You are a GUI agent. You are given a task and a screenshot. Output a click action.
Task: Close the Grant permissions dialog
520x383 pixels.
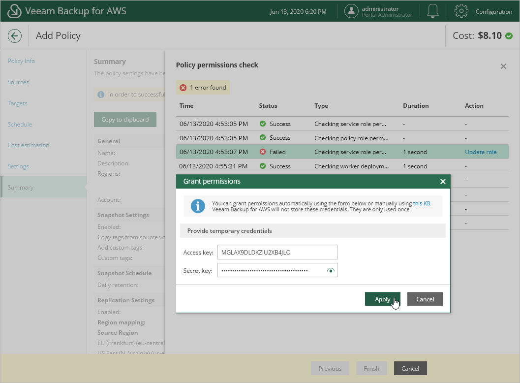click(443, 182)
